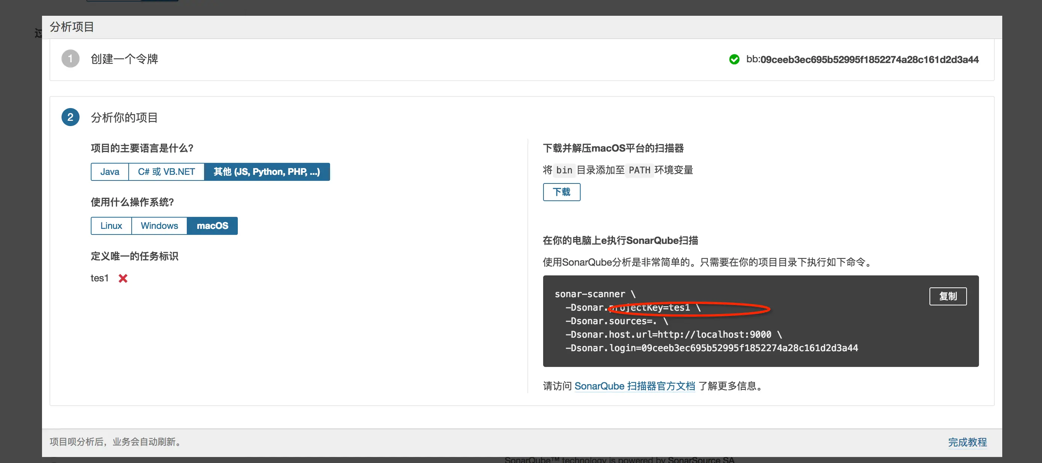Click the 分析你的项目 step title
Screen dimensions: 1042x463
pyautogui.click(x=124, y=117)
